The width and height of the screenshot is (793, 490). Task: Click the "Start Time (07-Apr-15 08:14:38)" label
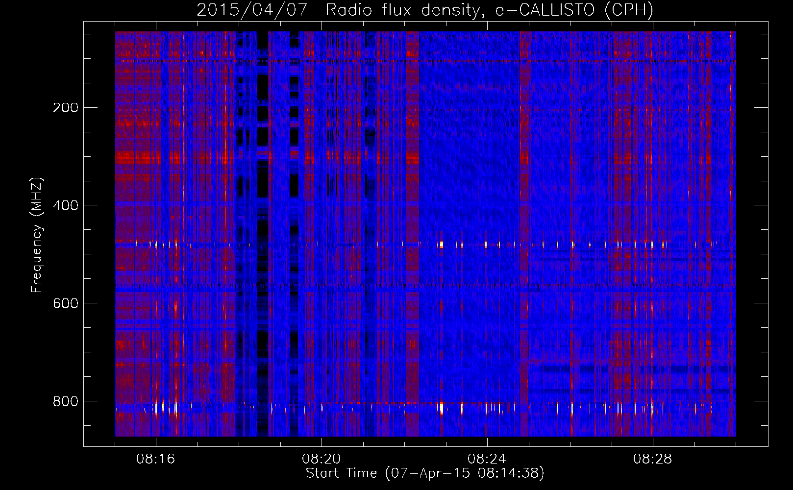click(x=425, y=473)
